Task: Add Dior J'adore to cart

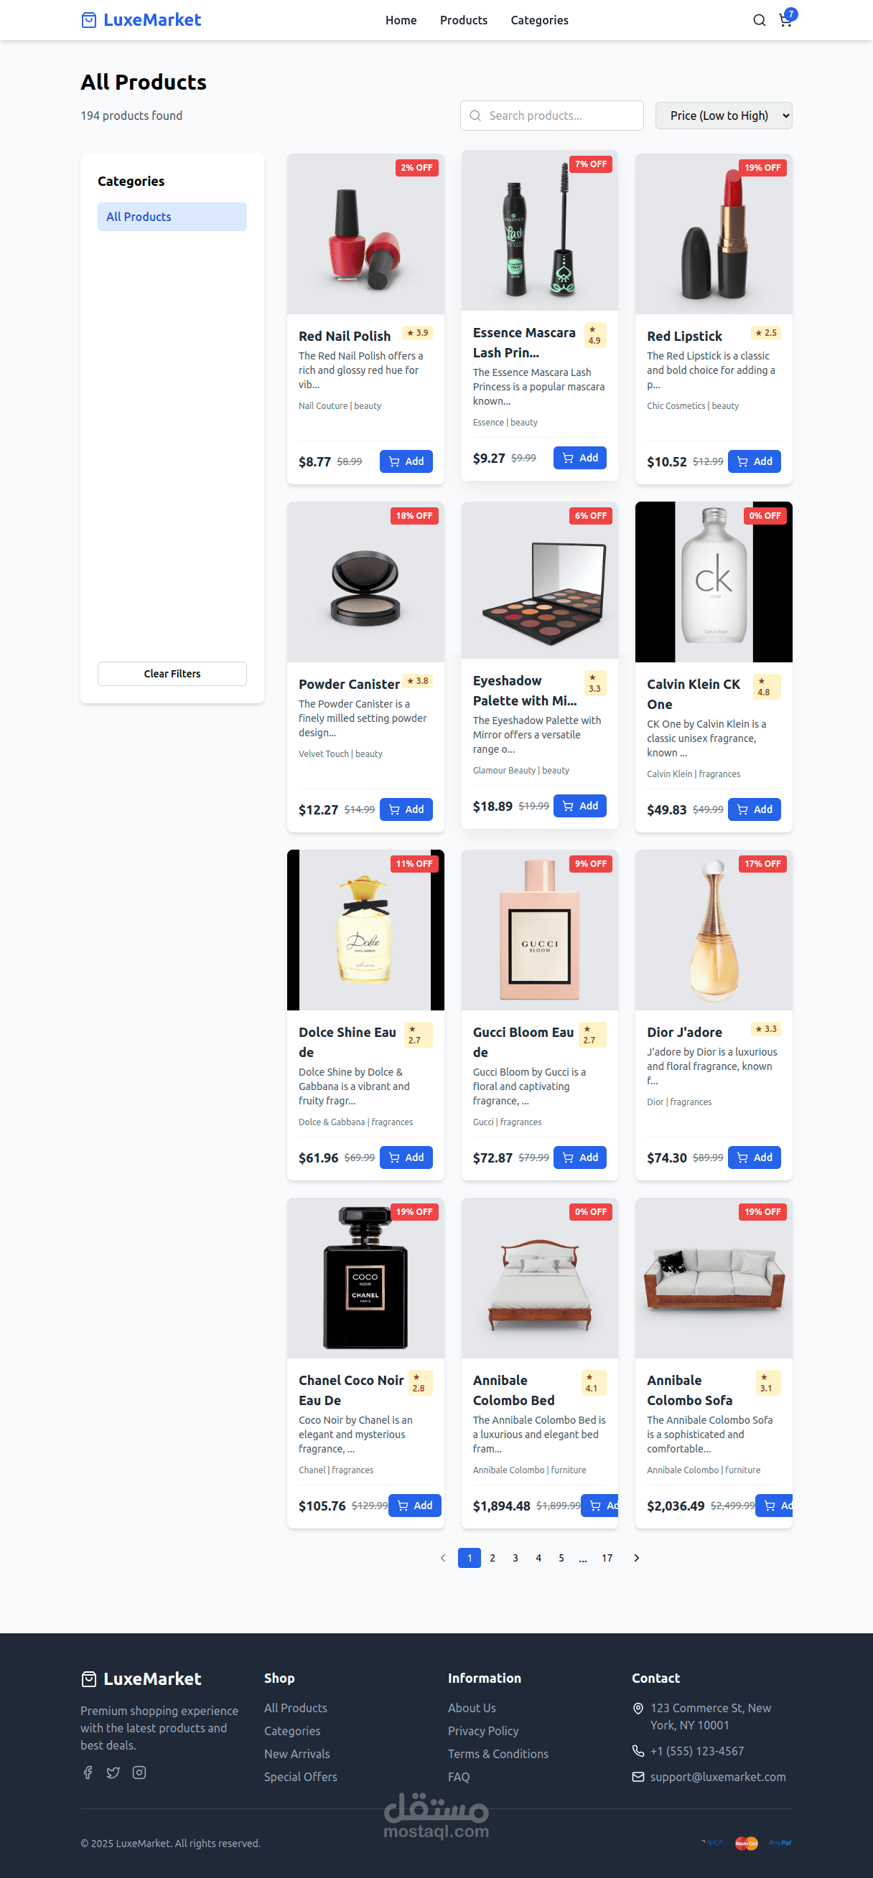Action: pyautogui.click(x=754, y=1158)
